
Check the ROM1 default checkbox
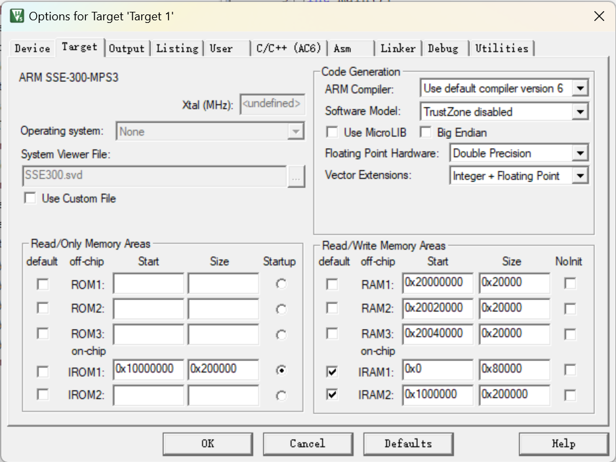tap(43, 284)
